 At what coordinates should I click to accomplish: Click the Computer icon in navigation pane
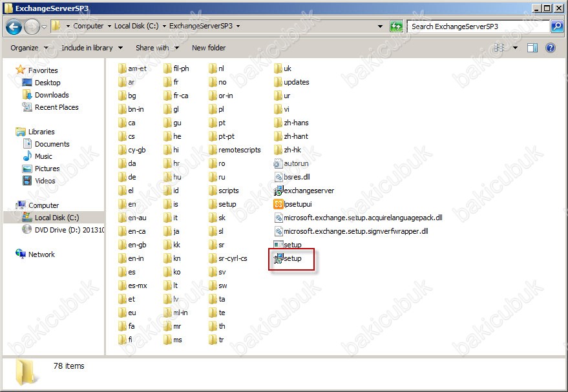pyautogui.click(x=20, y=205)
